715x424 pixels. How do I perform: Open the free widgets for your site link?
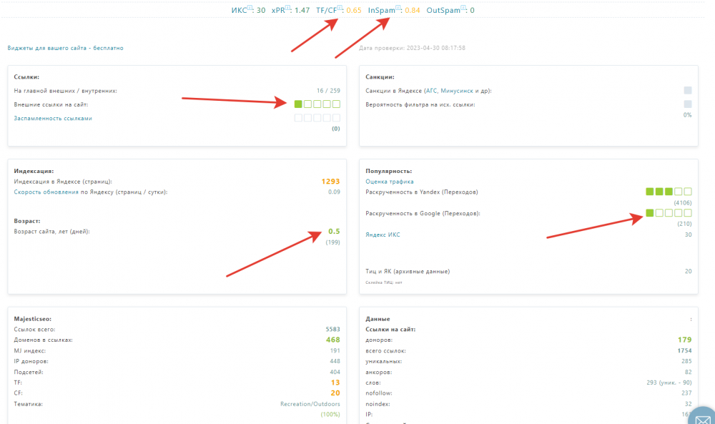[x=65, y=48]
